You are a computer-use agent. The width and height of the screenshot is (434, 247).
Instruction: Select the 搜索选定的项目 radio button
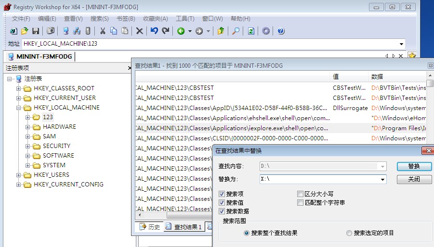coord(349,233)
